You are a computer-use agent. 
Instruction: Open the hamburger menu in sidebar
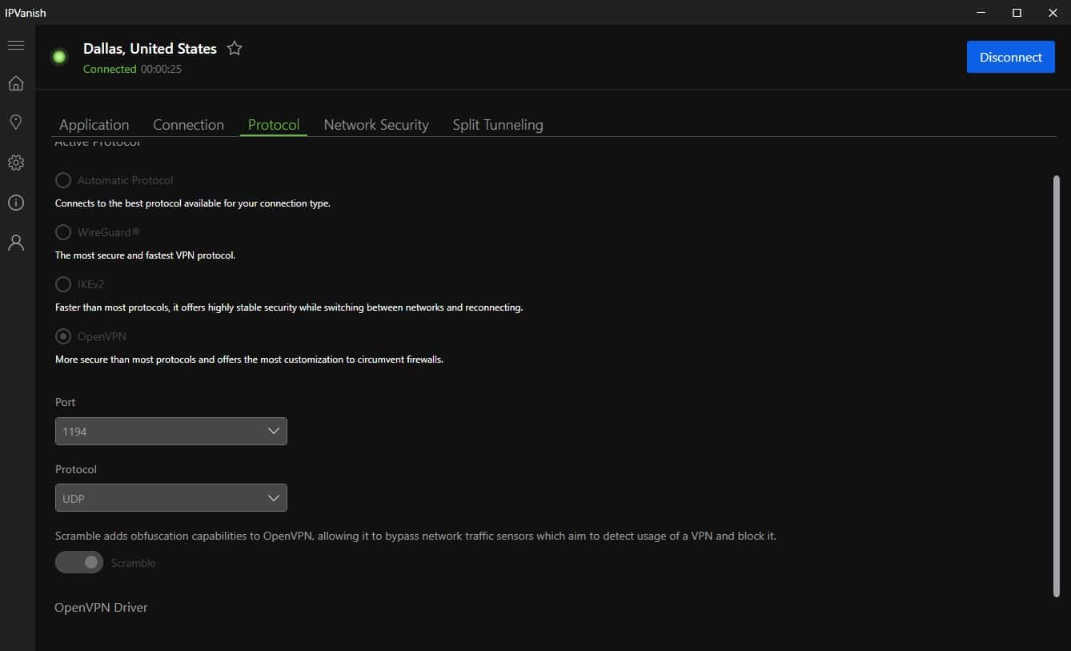tap(16, 46)
